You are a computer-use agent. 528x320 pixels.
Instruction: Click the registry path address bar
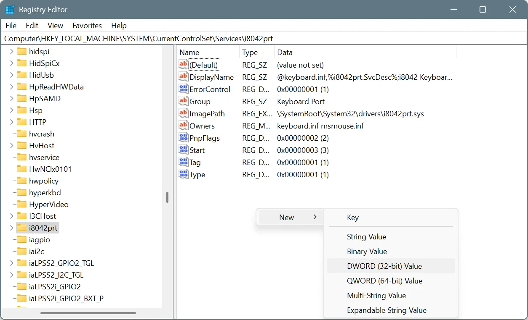264,38
